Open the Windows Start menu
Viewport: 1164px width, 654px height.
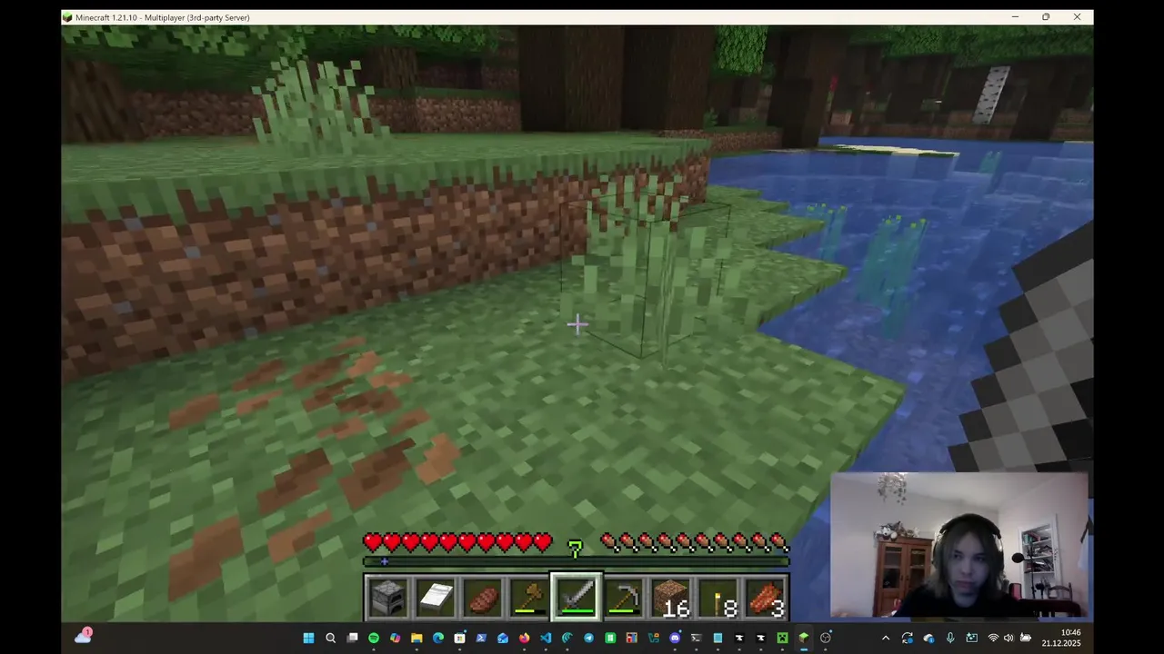[308, 638]
